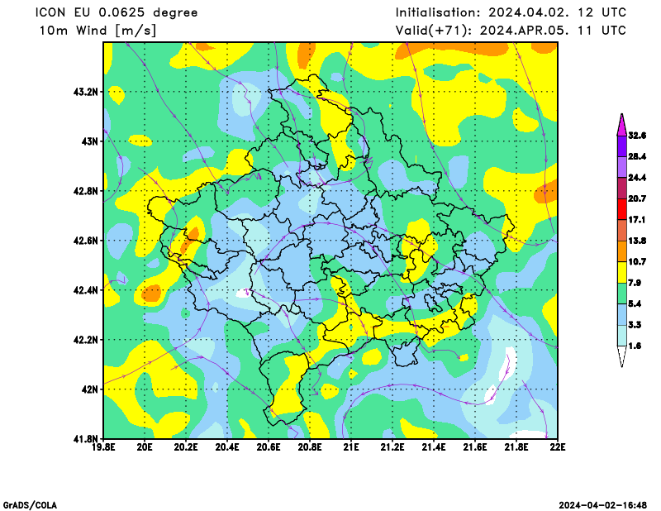Click the 21E longitude axis label
The image size is (661, 511).
[351, 447]
